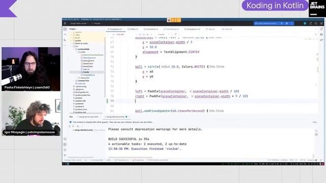This screenshot has height=183, width=326.
Task: Open Search Everywhere magnifier icon
Action: [316, 23]
